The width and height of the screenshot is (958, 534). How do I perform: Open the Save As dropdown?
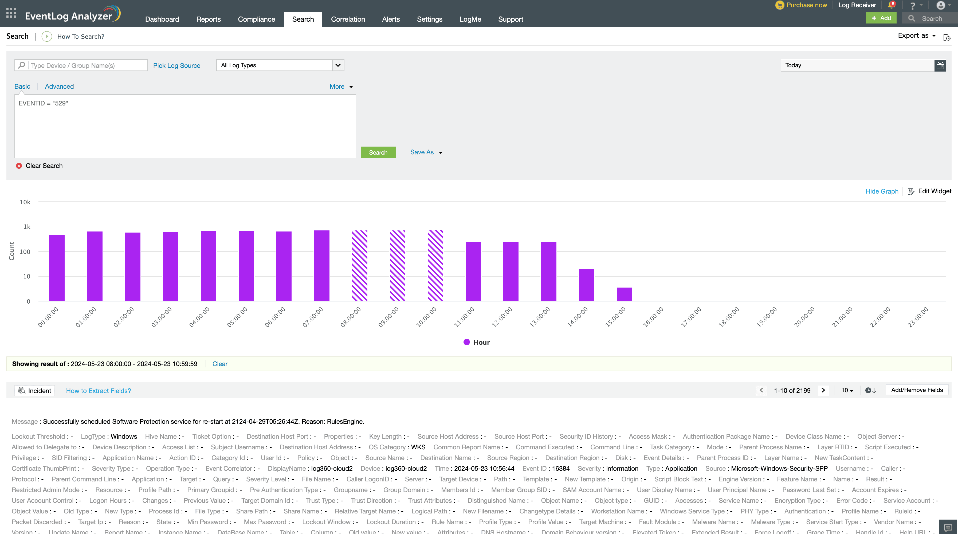(426, 152)
